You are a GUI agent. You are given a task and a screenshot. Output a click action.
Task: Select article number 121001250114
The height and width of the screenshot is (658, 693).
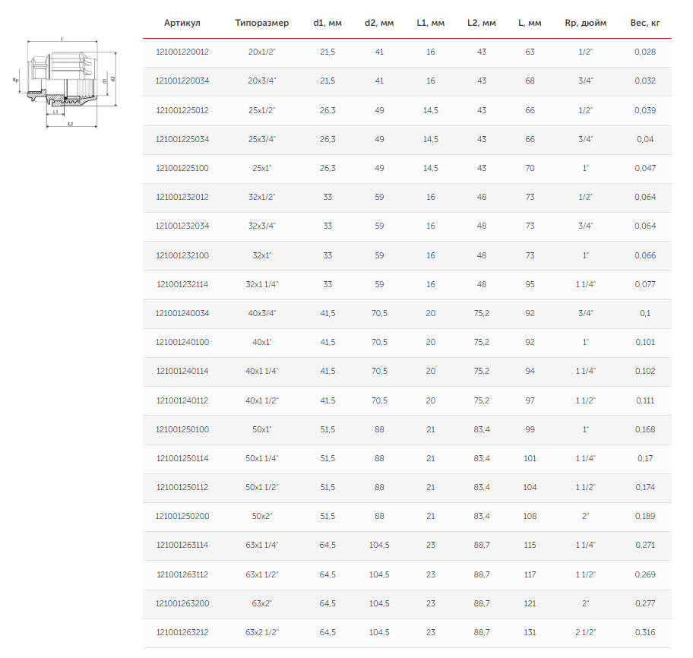tap(182, 458)
